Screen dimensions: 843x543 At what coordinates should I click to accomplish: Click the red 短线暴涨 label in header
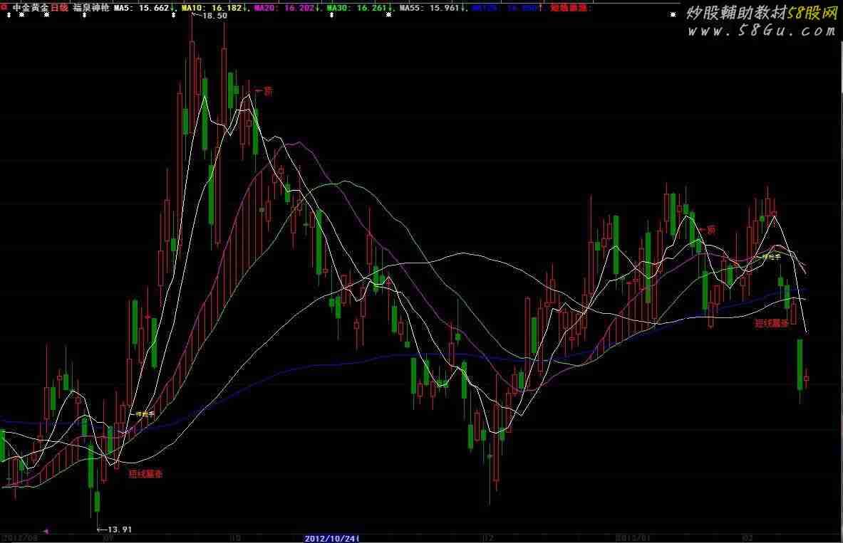569,8
